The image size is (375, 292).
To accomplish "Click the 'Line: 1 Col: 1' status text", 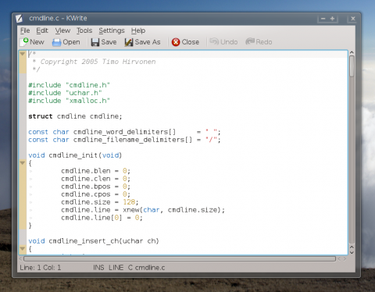I will pos(41,268).
